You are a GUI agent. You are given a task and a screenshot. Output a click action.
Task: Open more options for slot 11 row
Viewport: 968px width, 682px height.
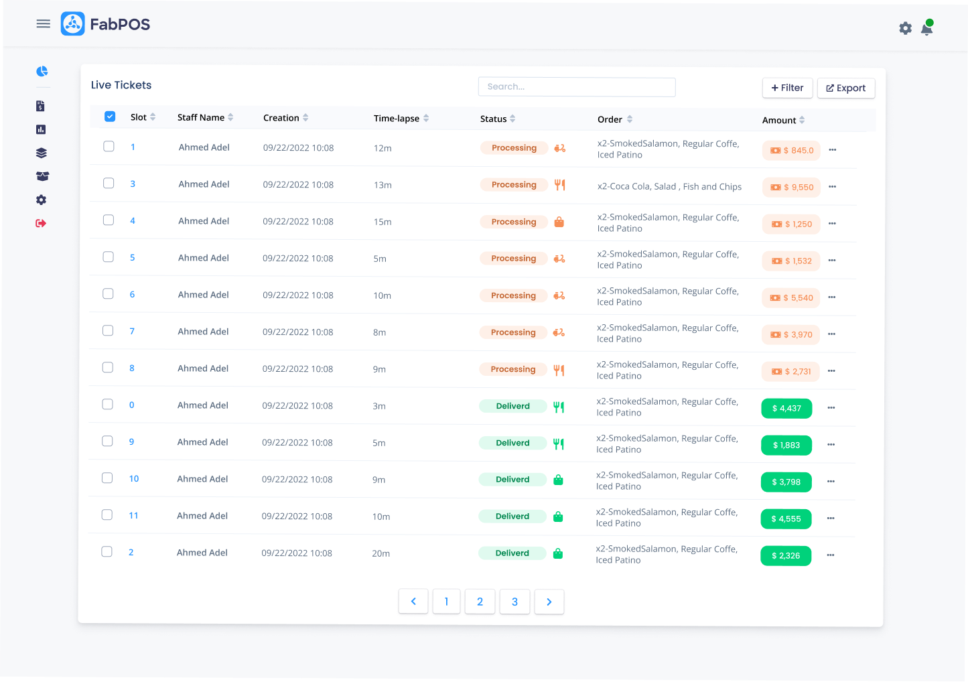pos(831,519)
